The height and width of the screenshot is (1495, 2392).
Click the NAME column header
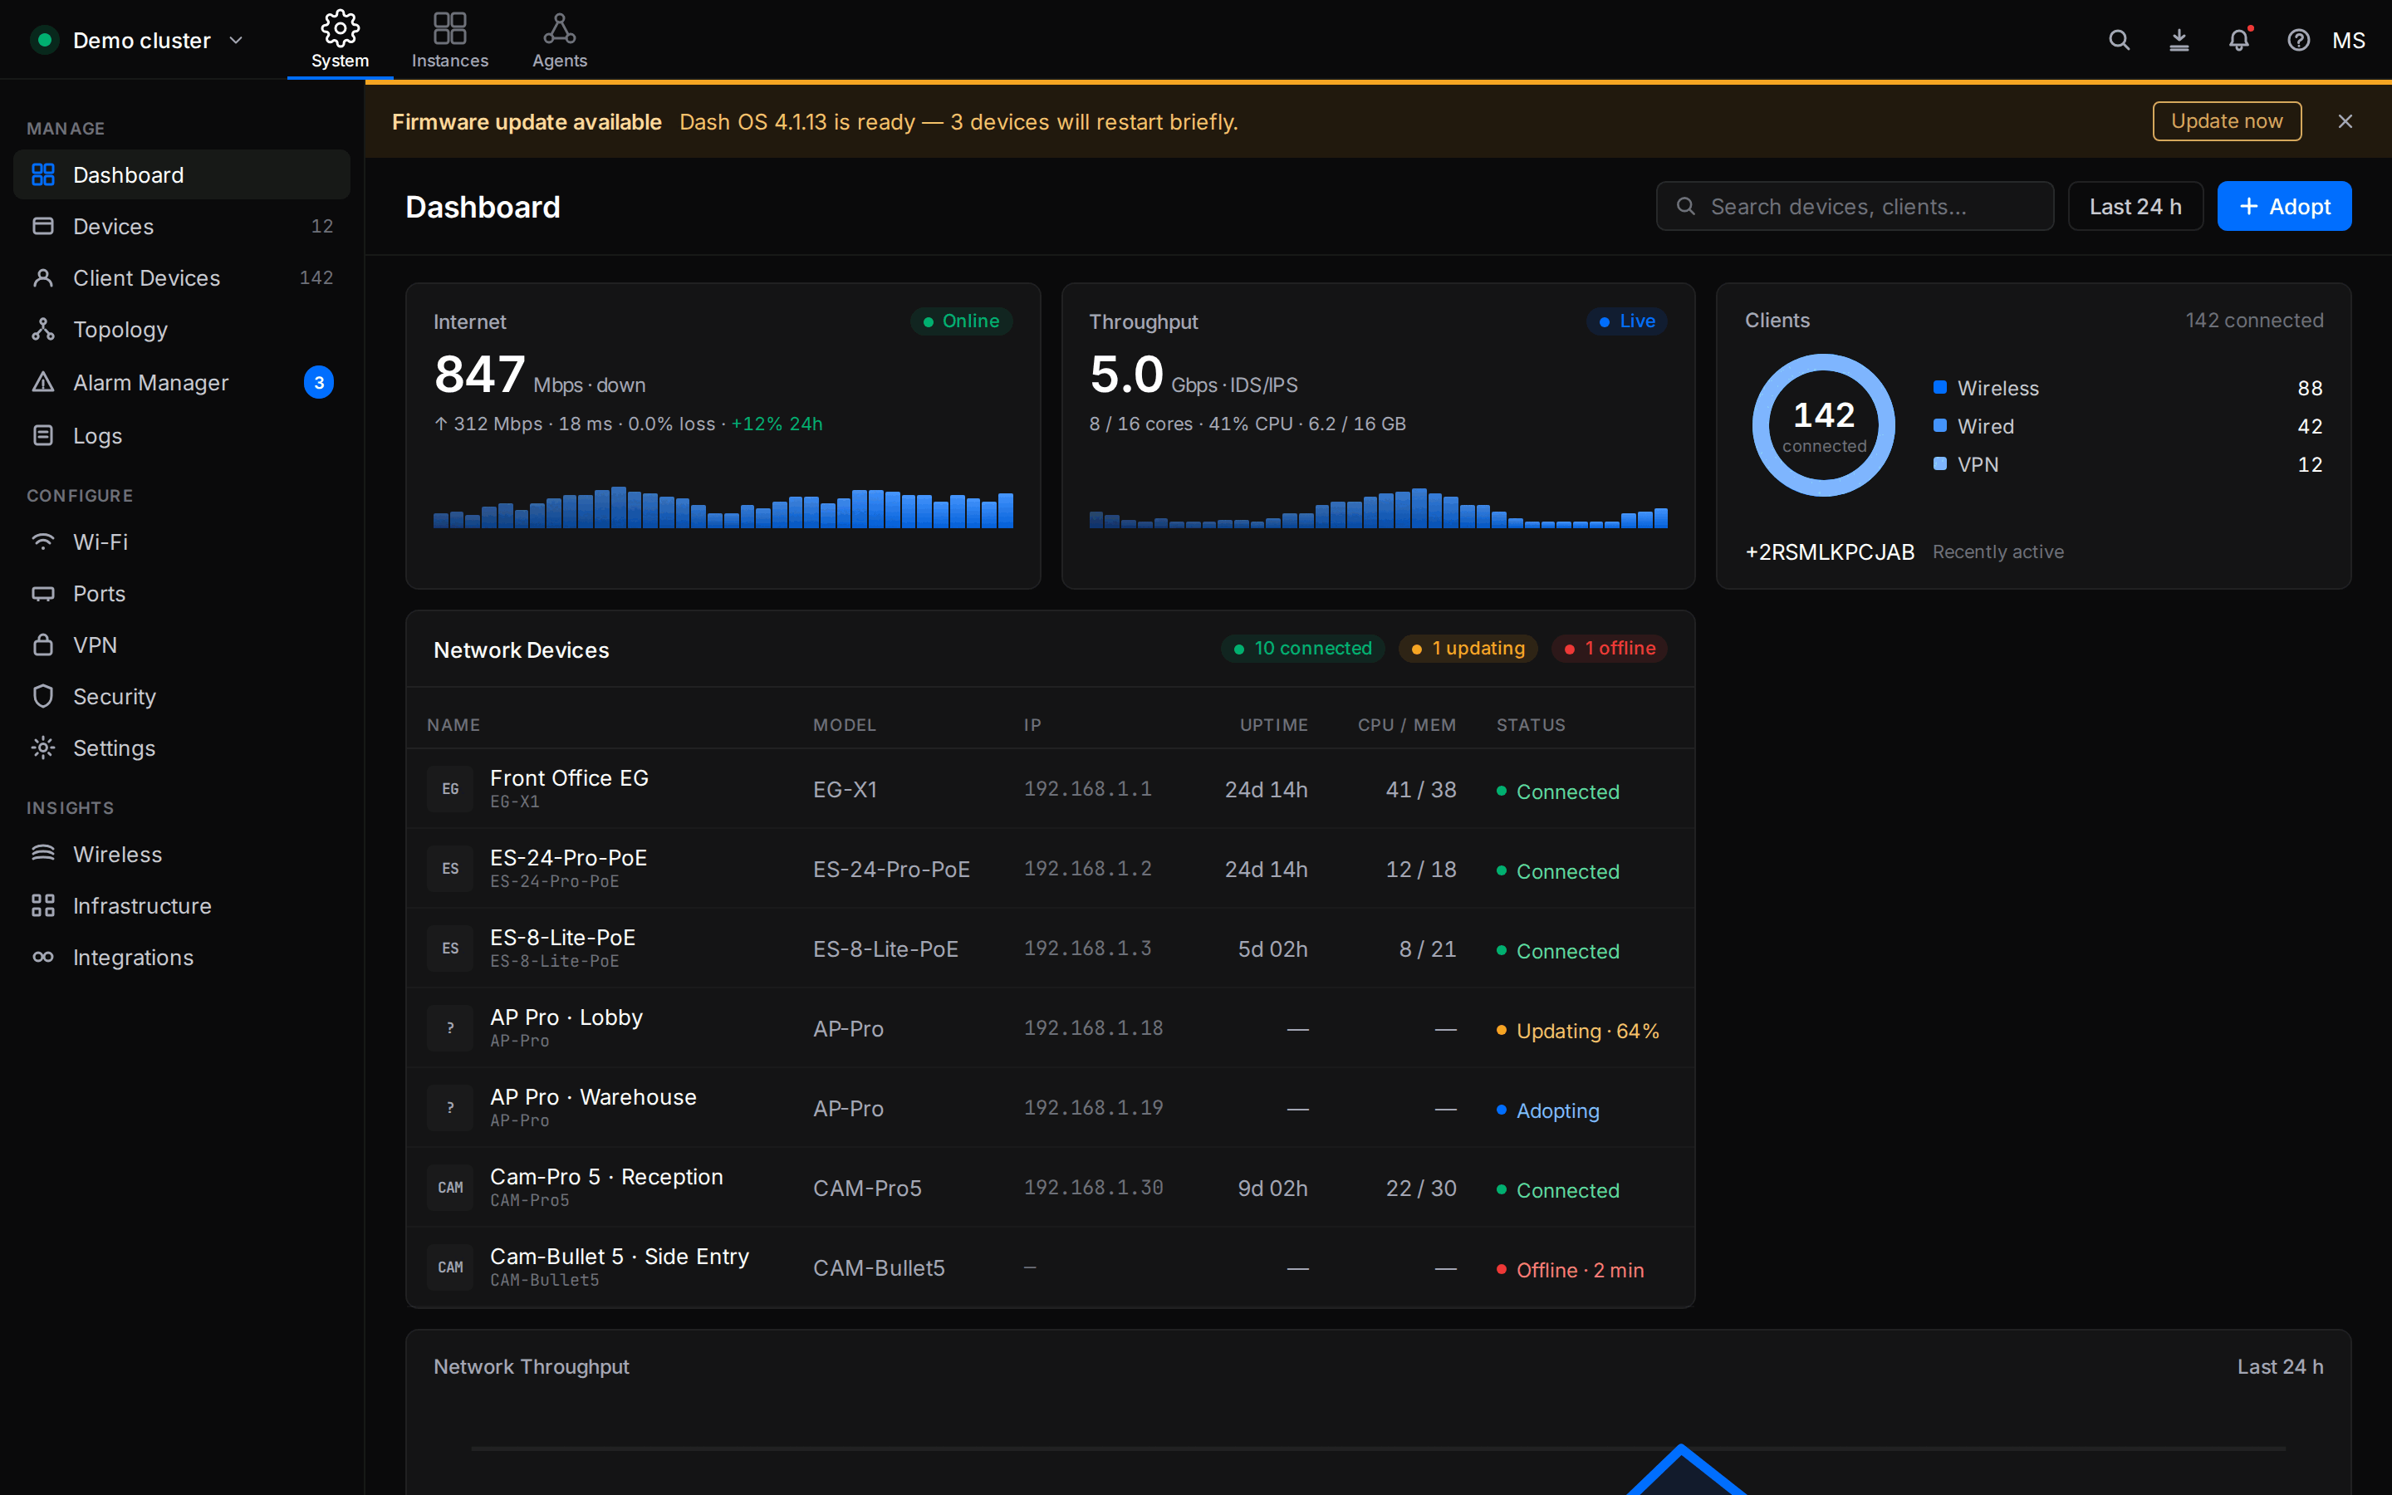click(453, 725)
